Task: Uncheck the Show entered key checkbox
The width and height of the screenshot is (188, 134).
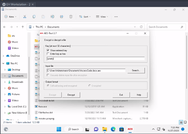Action: pos(48,50)
